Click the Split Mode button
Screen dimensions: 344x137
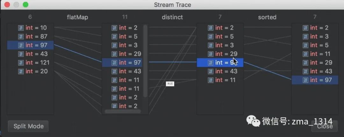(x=28, y=126)
